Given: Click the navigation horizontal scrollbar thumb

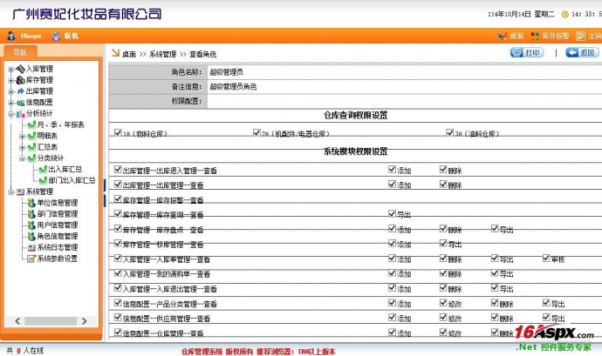Looking at the screenshot, I should pos(51,321).
